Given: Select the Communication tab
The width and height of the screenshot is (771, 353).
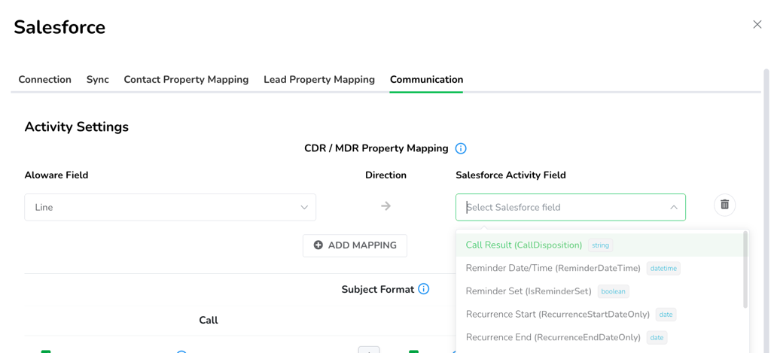Looking at the screenshot, I should point(426,79).
